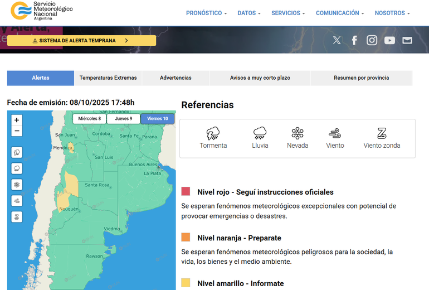Image resolution: width=429 pixels, height=290 pixels.
Task: Toggle storm alerts filter on map
Action: (x=17, y=152)
